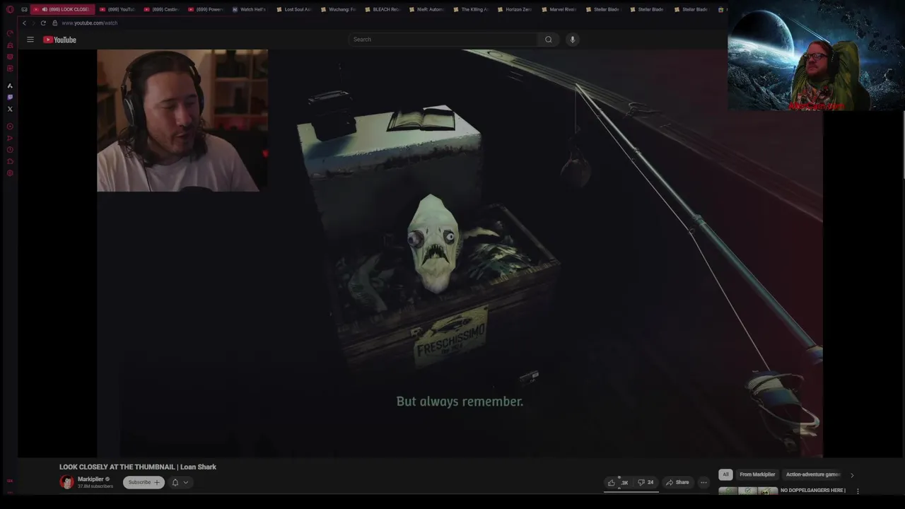The image size is (905, 509).
Task: Click the YouTube search magnifier button
Action: coord(548,40)
